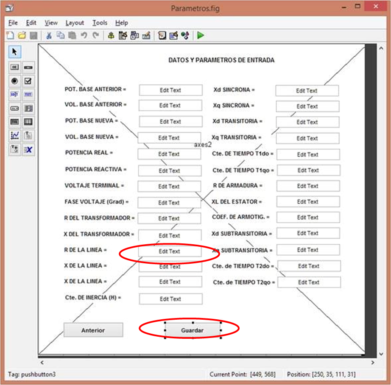Open the Object Browser
Image resolution: width=391 pixels, height=385 pixels.
[x=185, y=36]
